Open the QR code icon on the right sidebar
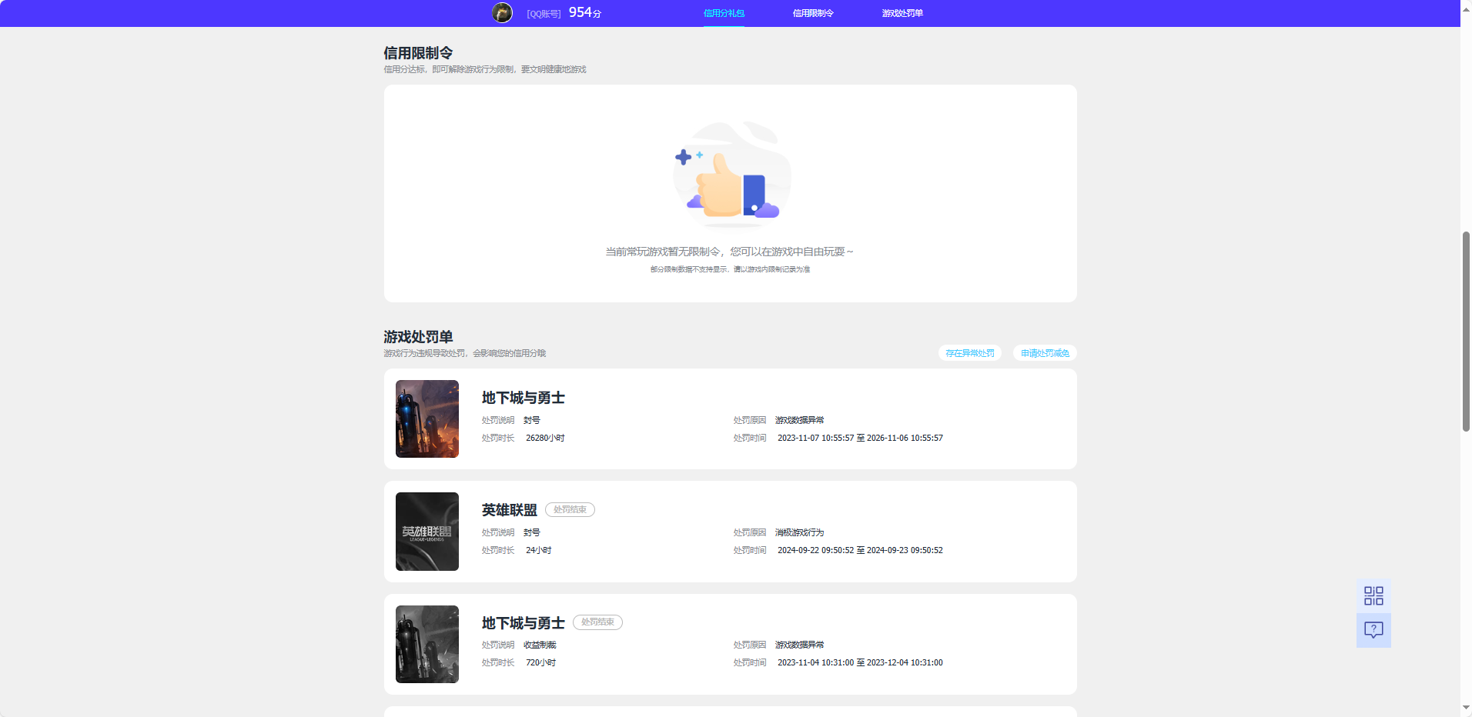This screenshot has height=717, width=1472. coord(1373,595)
